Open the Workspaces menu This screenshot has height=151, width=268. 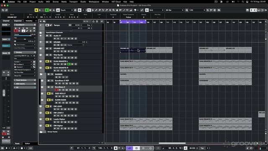94,2
